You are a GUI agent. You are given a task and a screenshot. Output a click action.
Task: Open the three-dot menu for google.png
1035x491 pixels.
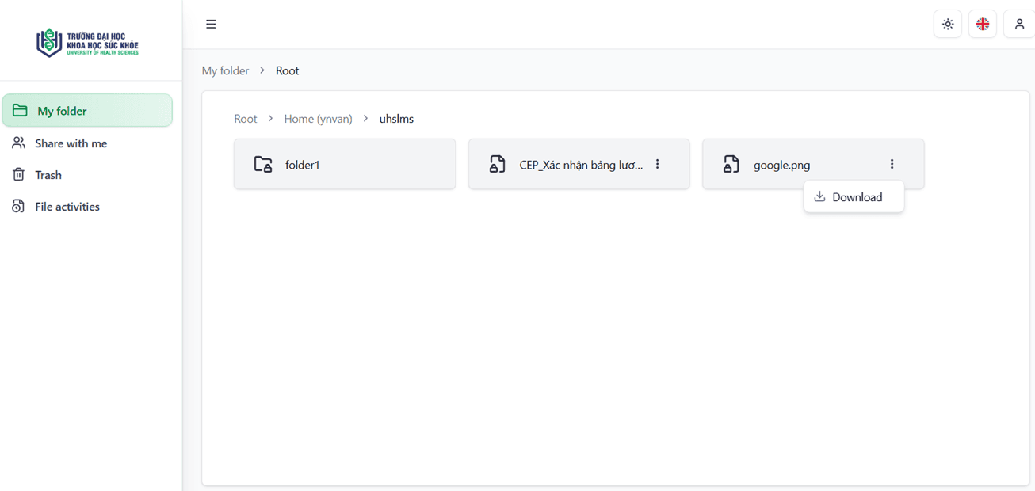point(892,164)
